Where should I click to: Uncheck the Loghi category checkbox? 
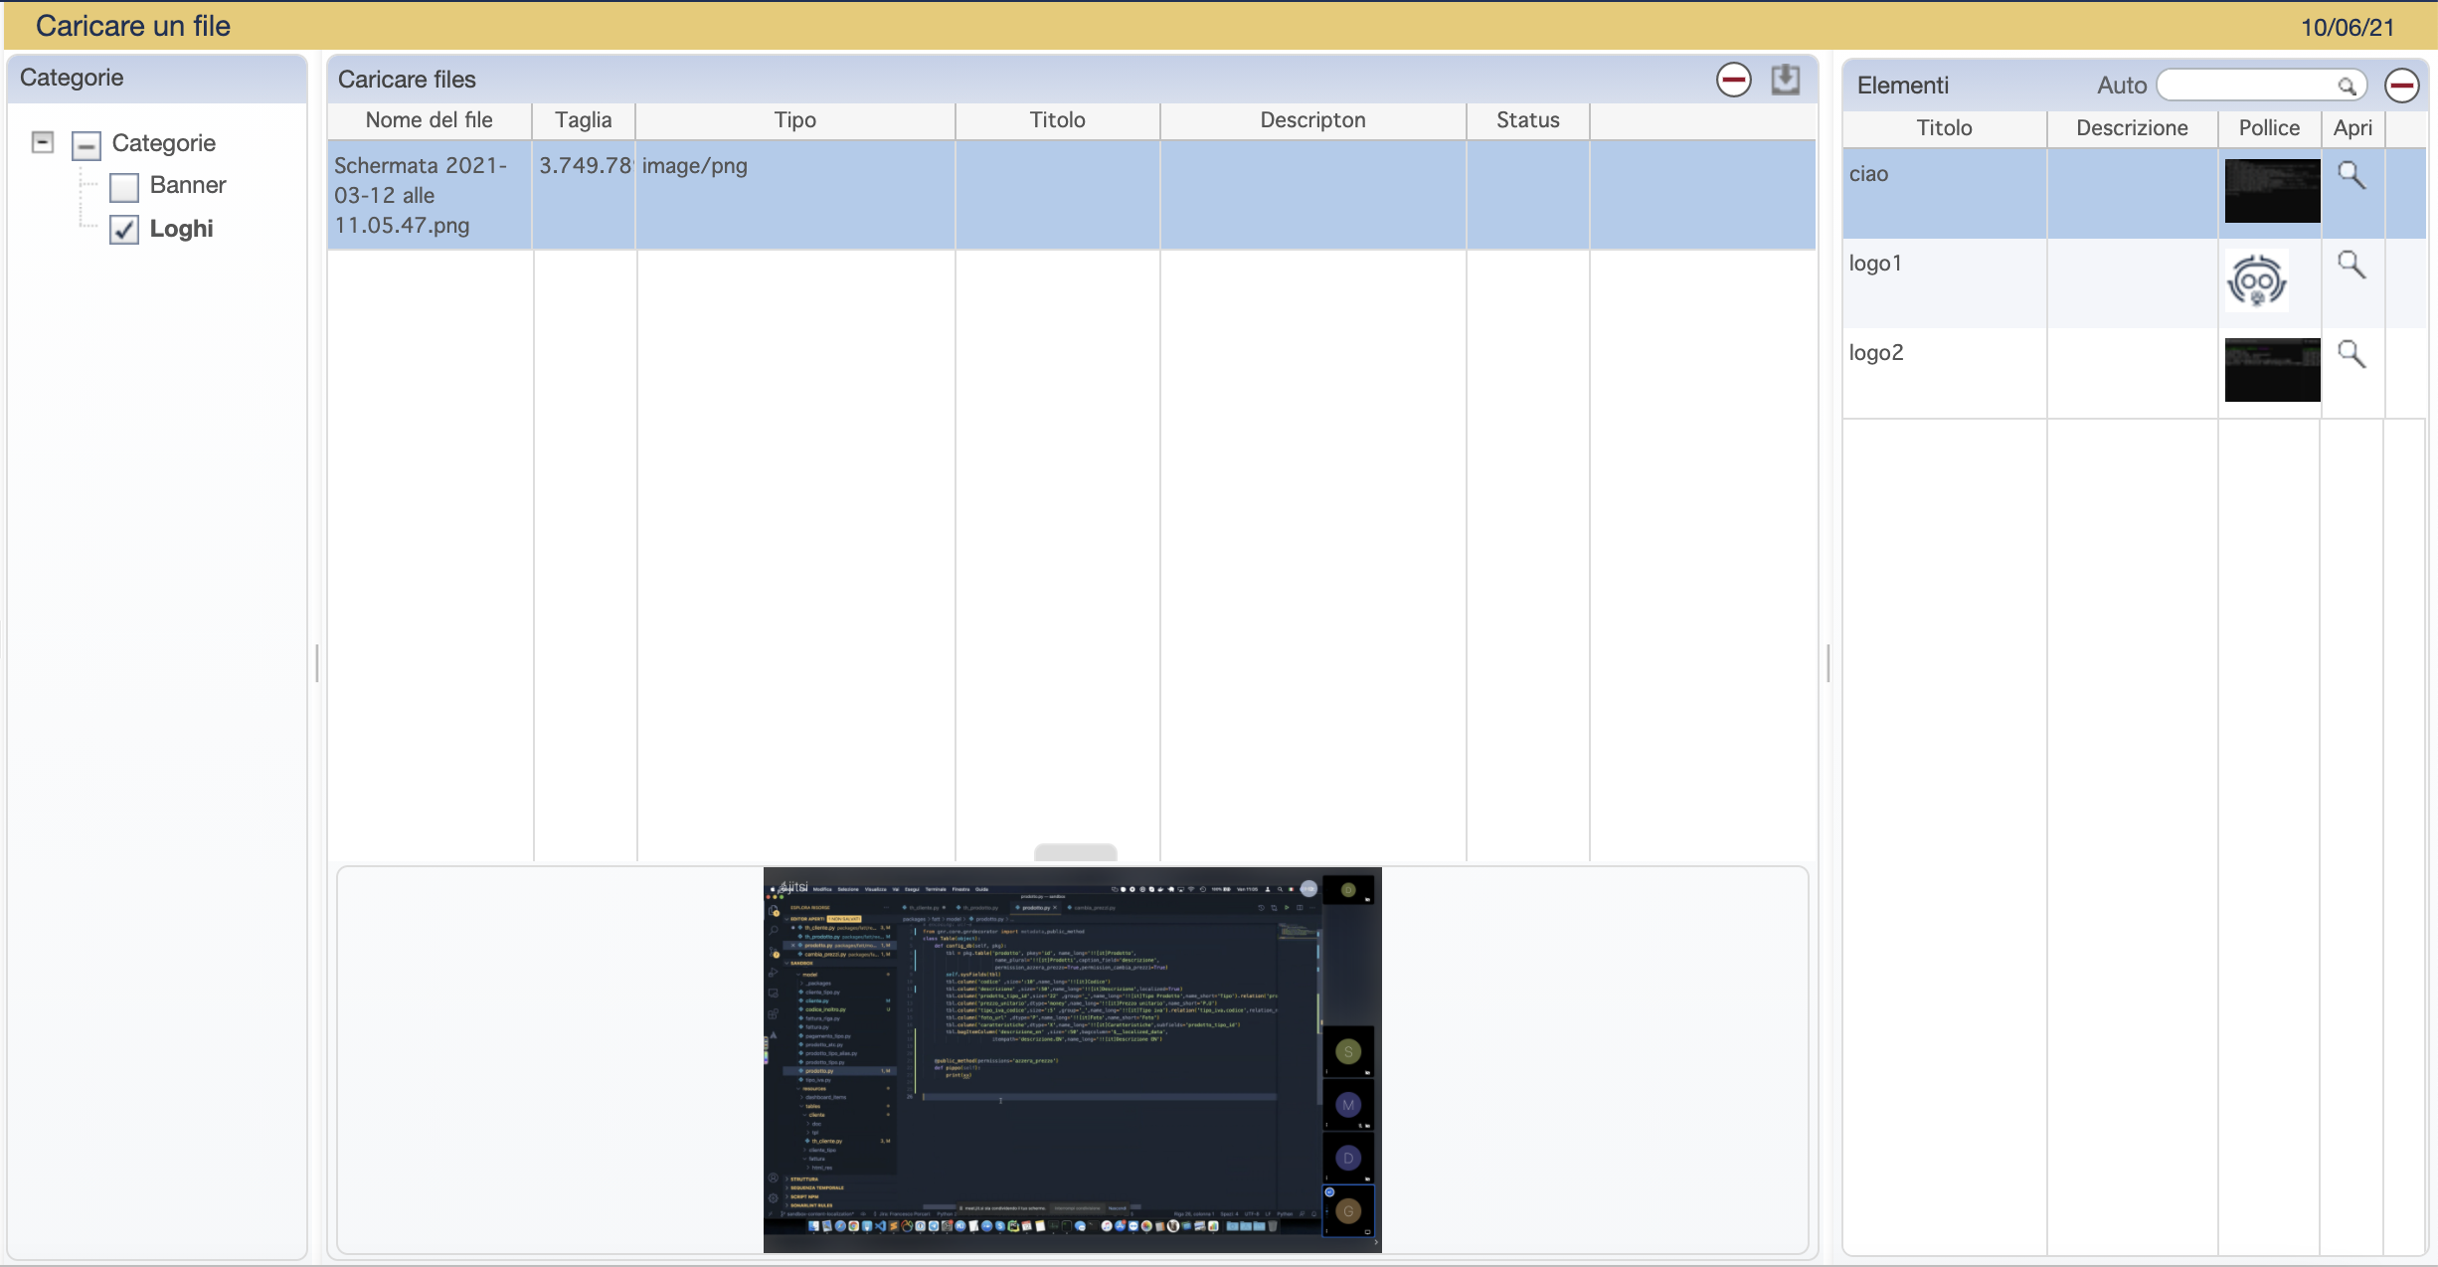point(124,230)
